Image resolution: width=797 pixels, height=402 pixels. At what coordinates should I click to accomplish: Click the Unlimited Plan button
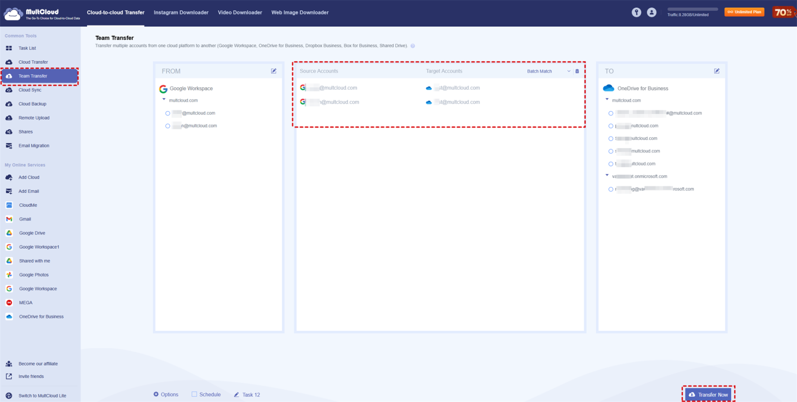click(x=744, y=12)
